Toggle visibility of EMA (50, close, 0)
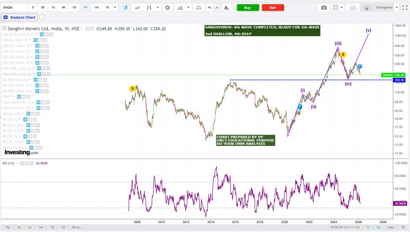 click(x=38, y=63)
